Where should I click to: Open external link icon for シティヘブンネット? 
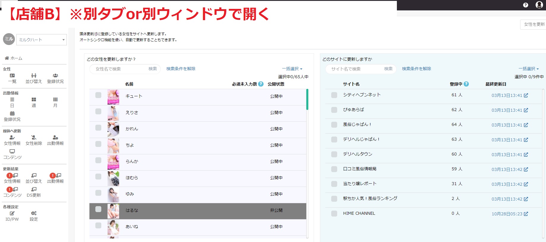click(x=526, y=95)
